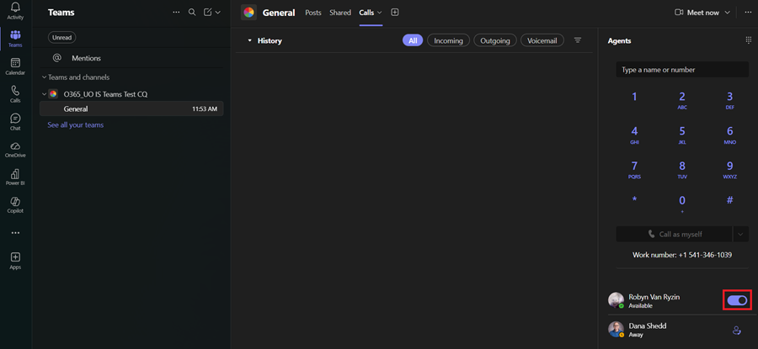Image resolution: width=758 pixels, height=349 pixels.
Task: Dial digit 3 DEF on keypad
Action: (x=730, y=100)
